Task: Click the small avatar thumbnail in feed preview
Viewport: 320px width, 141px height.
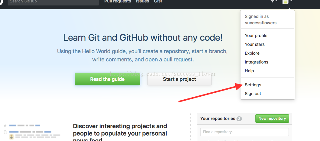Action: click(x=12, y=137)
